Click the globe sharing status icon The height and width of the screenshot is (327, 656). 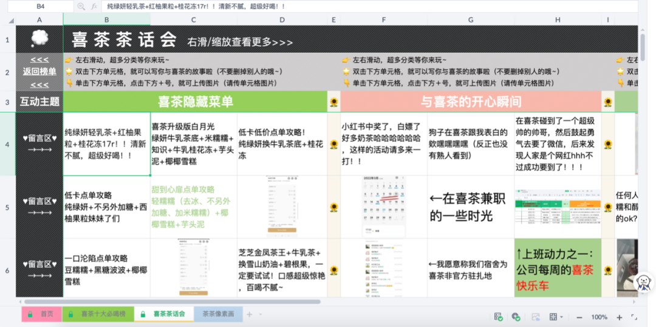click(516, 317)
